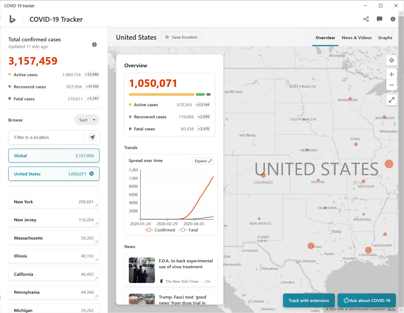Open the feedback chat bubble icon
Screen dimensions: 404x313
[380, 19]
